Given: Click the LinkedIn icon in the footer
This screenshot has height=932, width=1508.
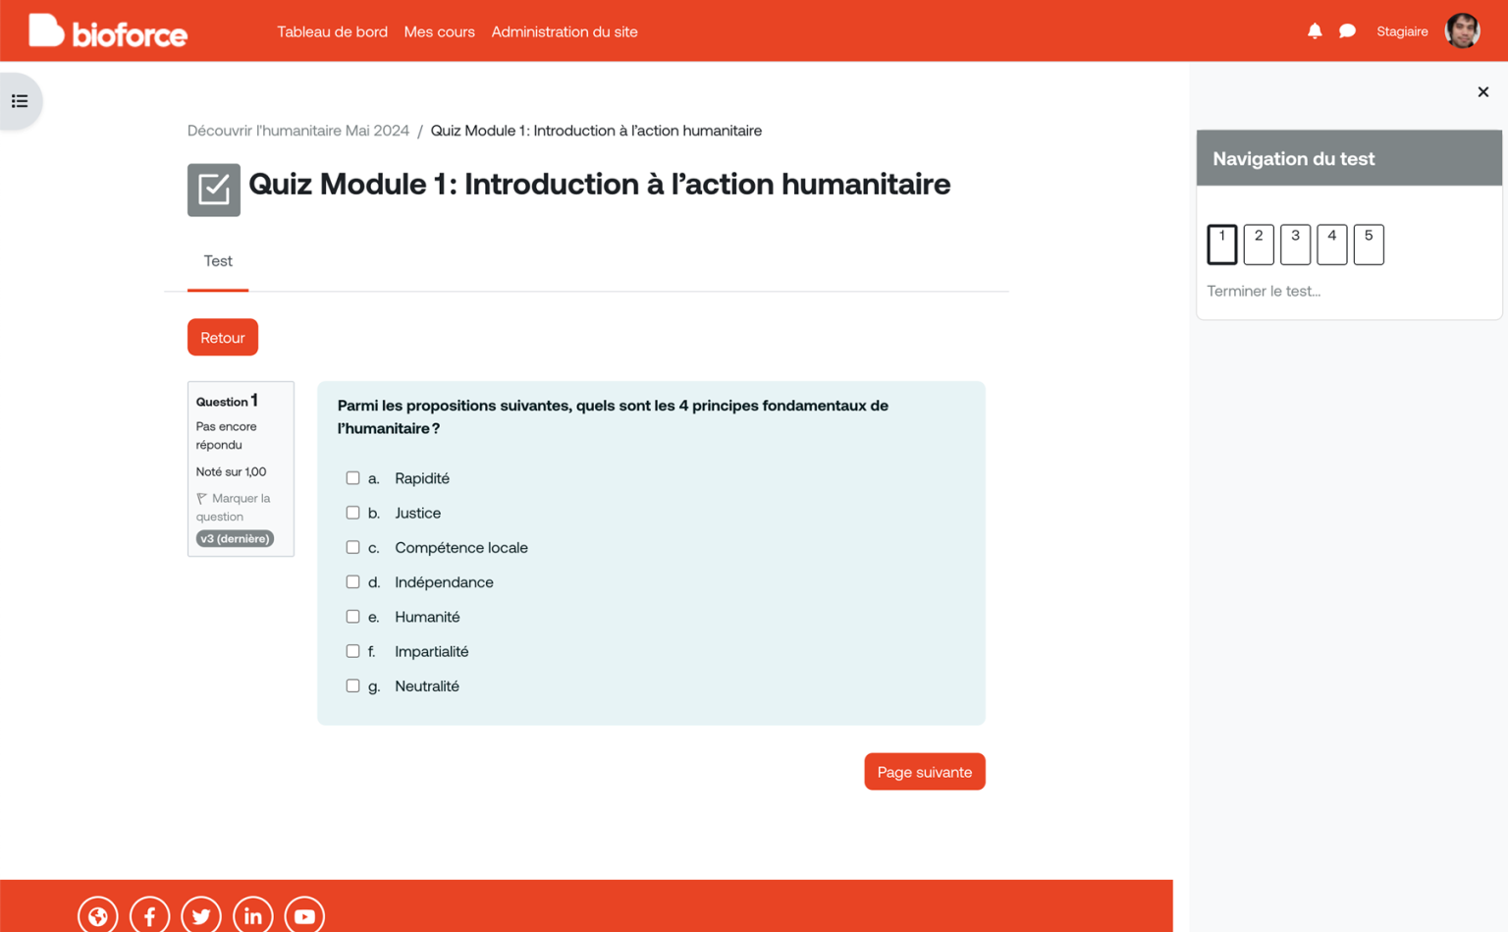Looking at the screenshot, I should (x=252, y=915).
